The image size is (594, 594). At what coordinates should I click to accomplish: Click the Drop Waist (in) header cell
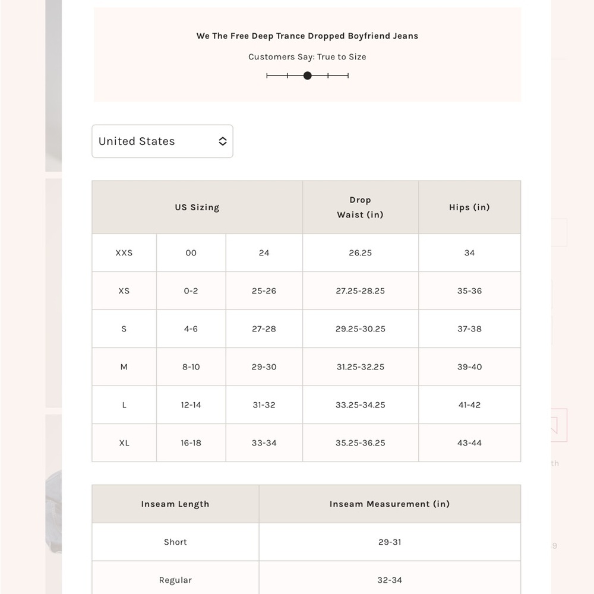(x=361, y=207)
